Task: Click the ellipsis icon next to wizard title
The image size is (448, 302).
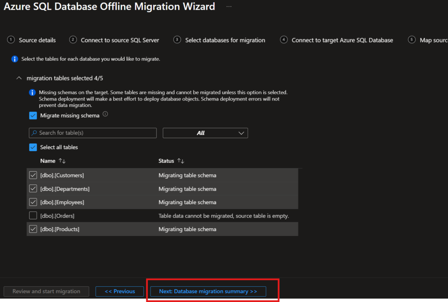Action: (x=229, y=7)
